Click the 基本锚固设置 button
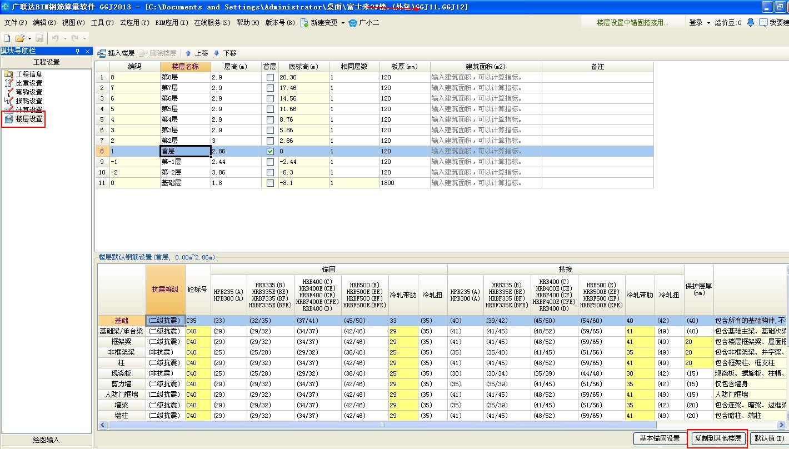The width and height of the screenshot is (789, 449). [x=660, y=438]
